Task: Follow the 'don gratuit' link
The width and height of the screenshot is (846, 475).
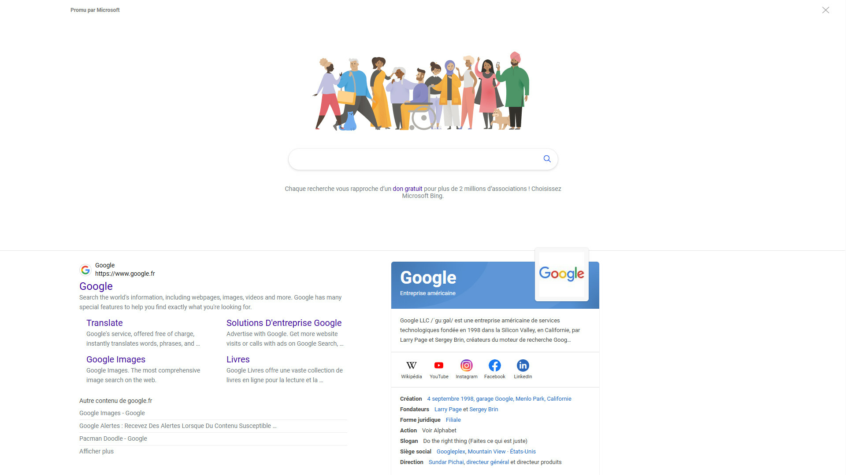Action: (x=407, y=189)
